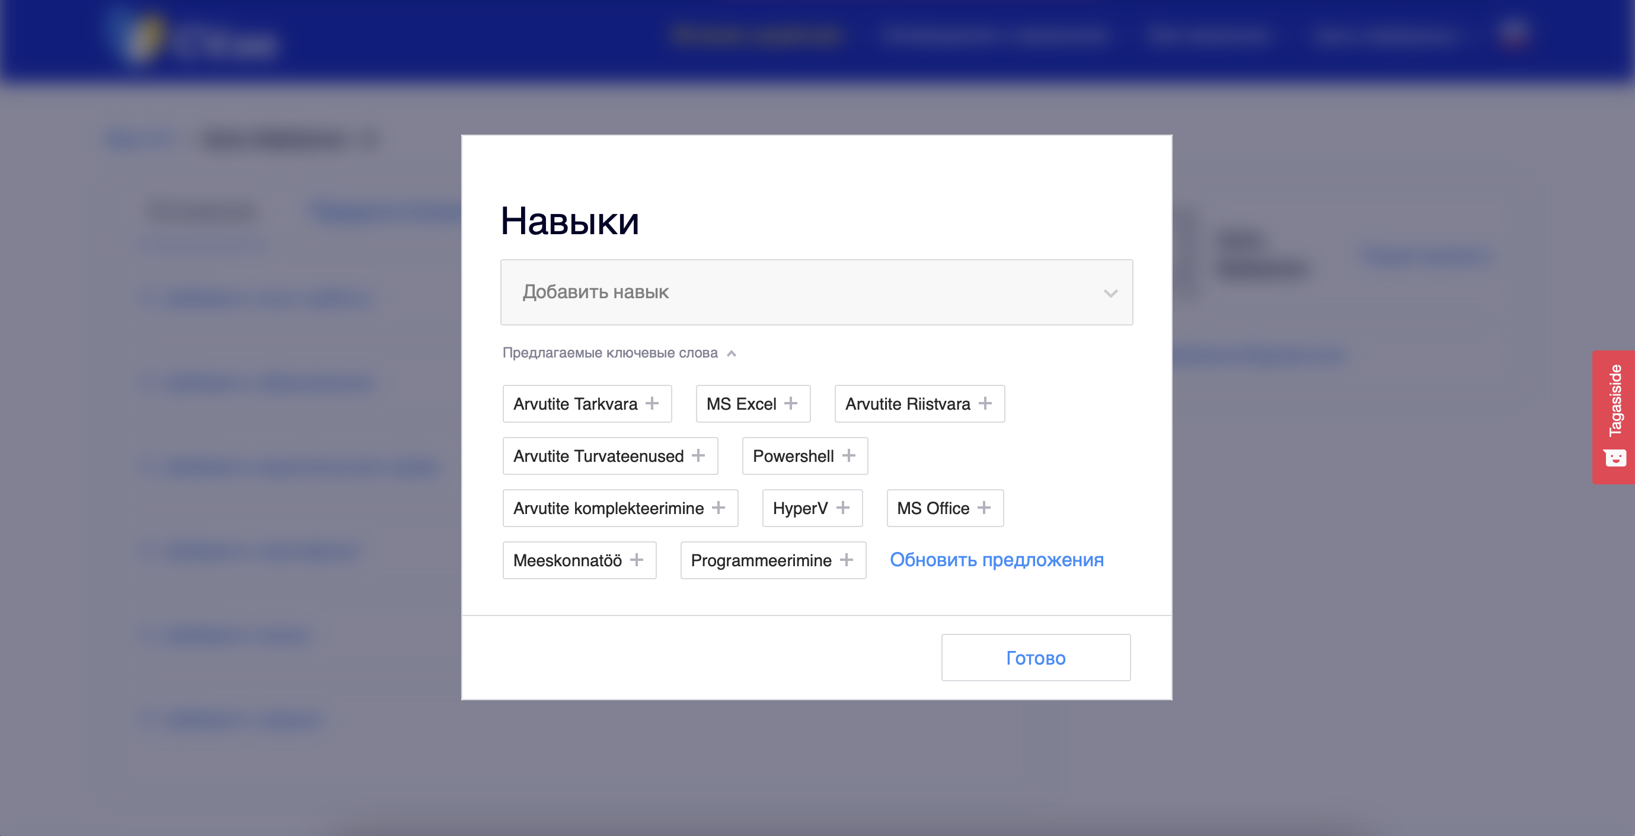1635x836 pixels.
Task: Select the Powershell suggestion label
Action: pyautogui.click(x=793, y=456)
